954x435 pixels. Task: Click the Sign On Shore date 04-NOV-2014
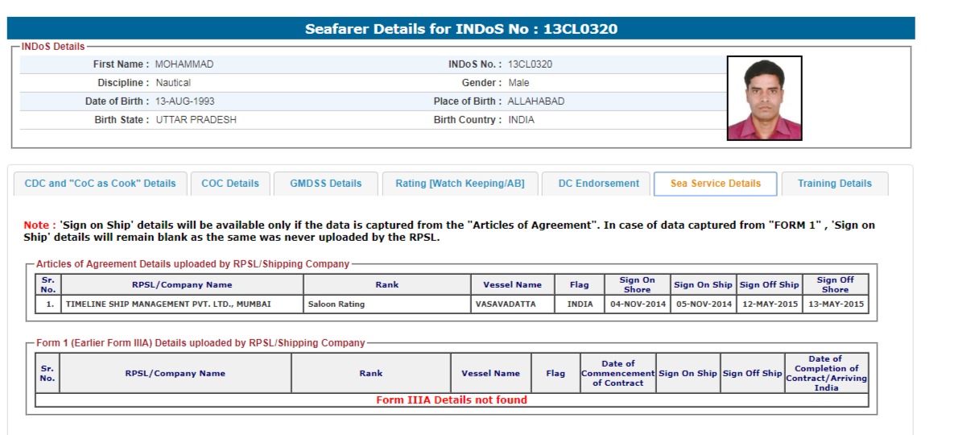(637, 304)
